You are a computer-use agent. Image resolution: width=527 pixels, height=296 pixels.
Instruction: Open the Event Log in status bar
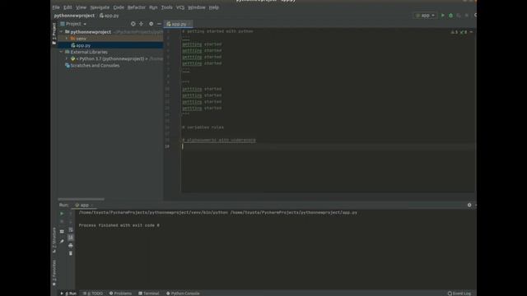(459, 294)
